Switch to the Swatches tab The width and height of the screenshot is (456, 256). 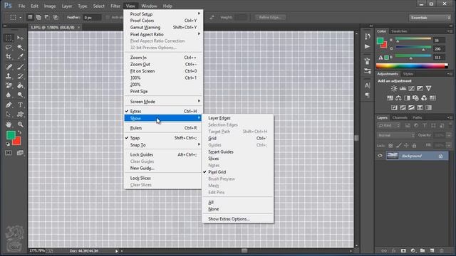(399, 31)
